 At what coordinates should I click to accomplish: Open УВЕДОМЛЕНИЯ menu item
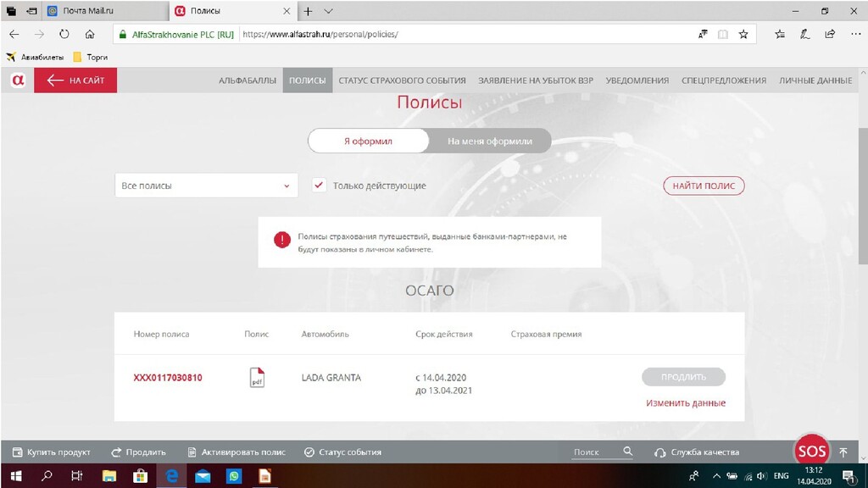pyautogui.click(x=637, y=80)
